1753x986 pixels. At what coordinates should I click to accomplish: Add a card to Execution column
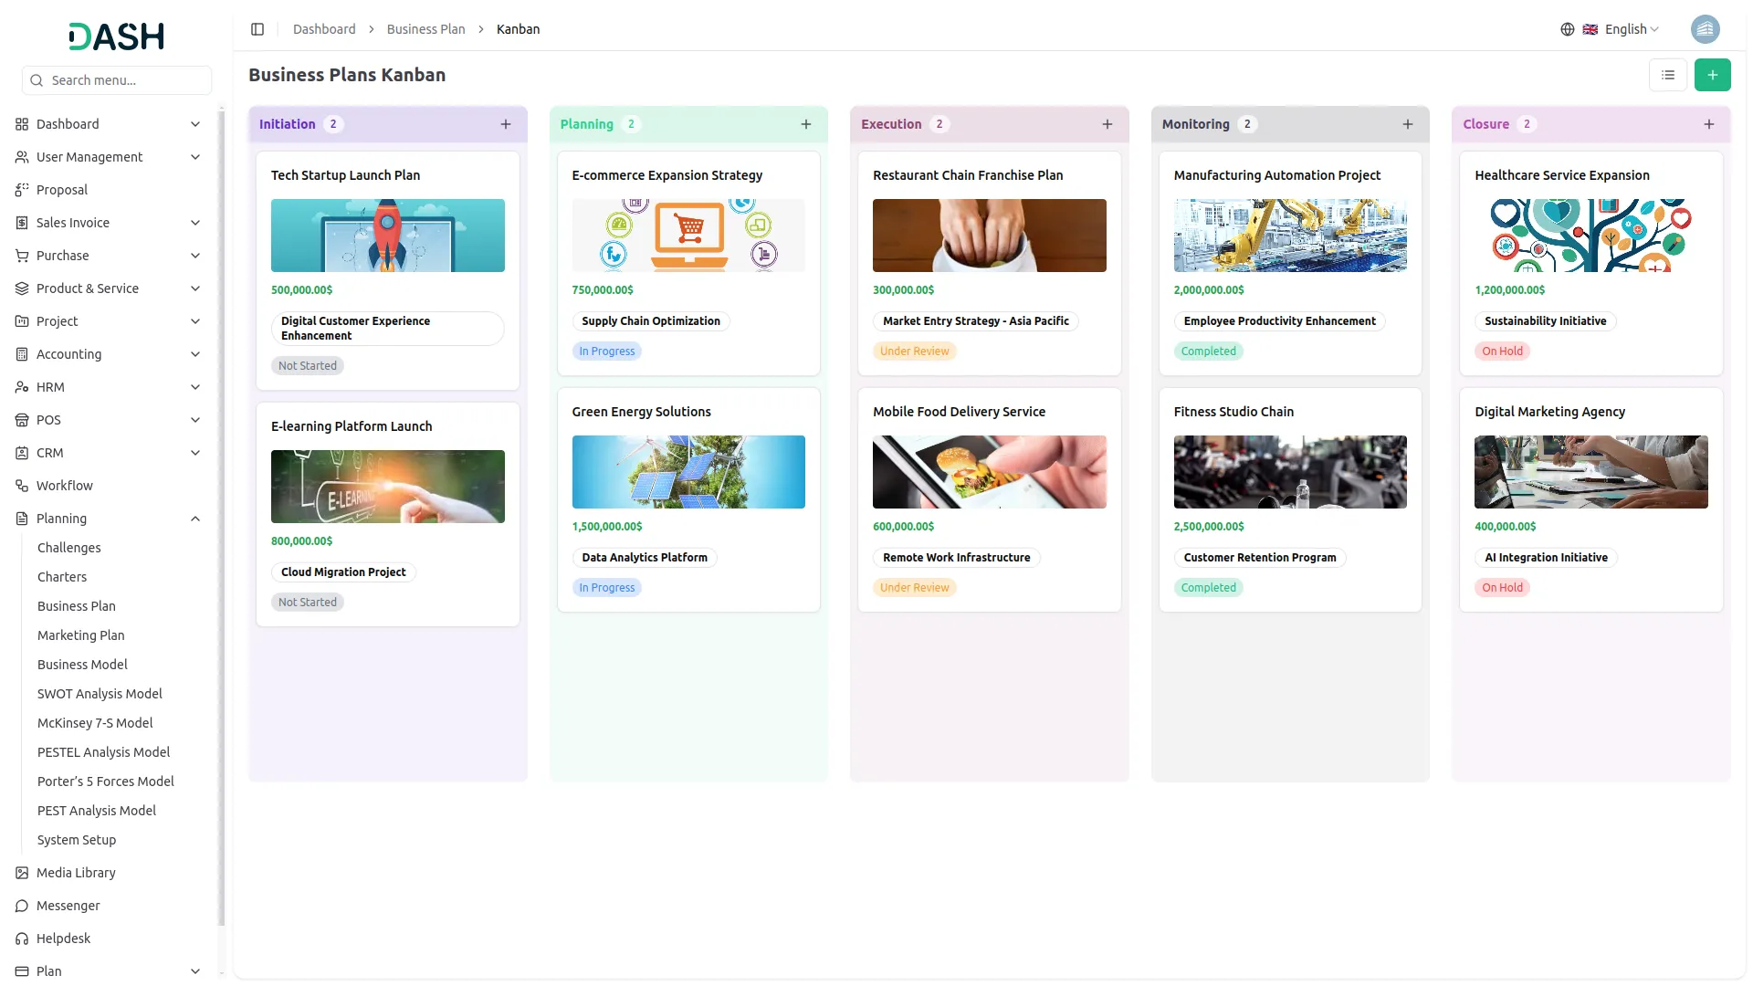point(1107,124)
